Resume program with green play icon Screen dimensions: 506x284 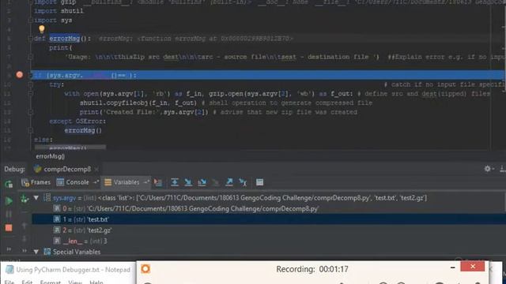click(9, 200)
